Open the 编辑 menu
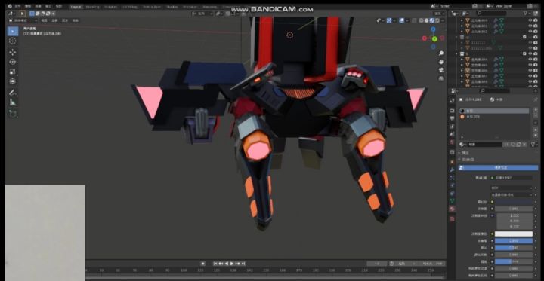The image size is (544, 281). click(x=28, y=6)
